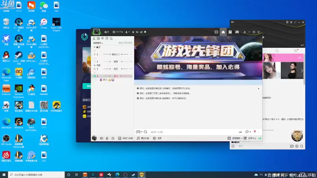Click the user entry under highlighted channel

pyautogui.click(x=107, y=80)
